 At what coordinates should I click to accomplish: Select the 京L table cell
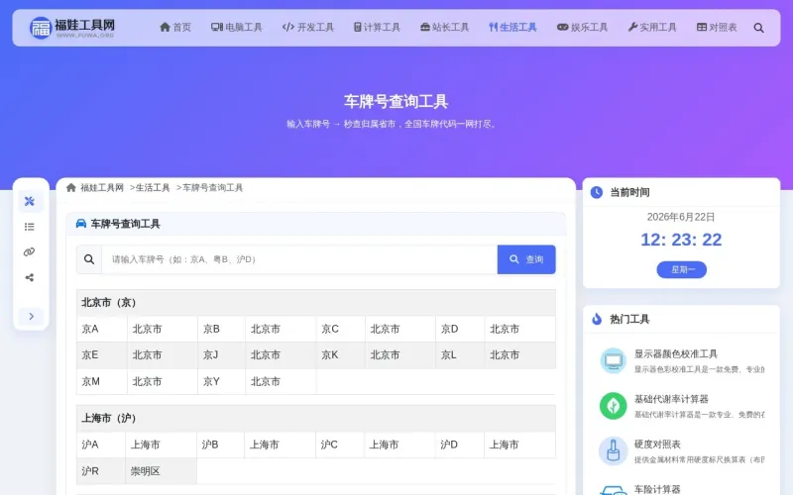pyautogui.click(x=460, y=355)
